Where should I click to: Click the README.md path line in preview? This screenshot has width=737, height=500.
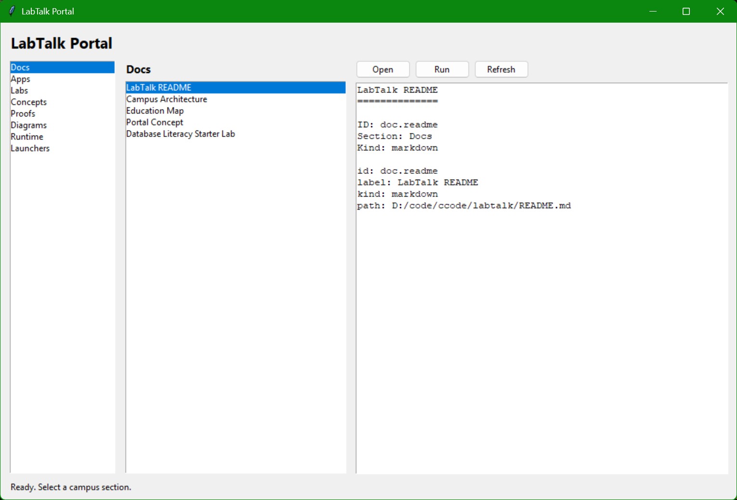coord(464,206)
